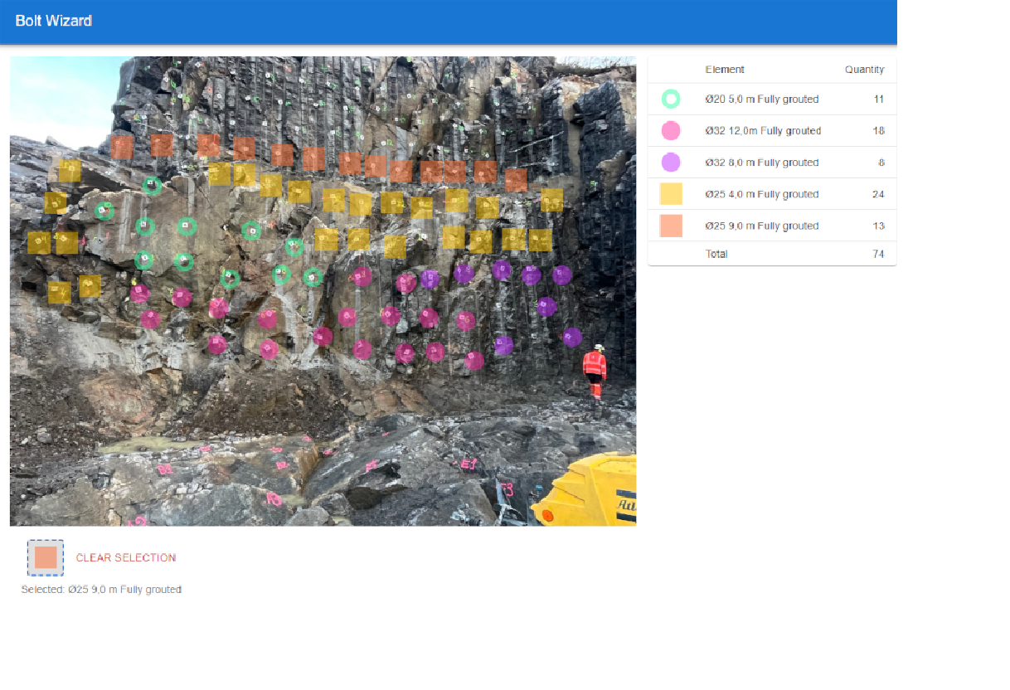
Task: Click the green ring legend icon
Action: coord(671,100)
